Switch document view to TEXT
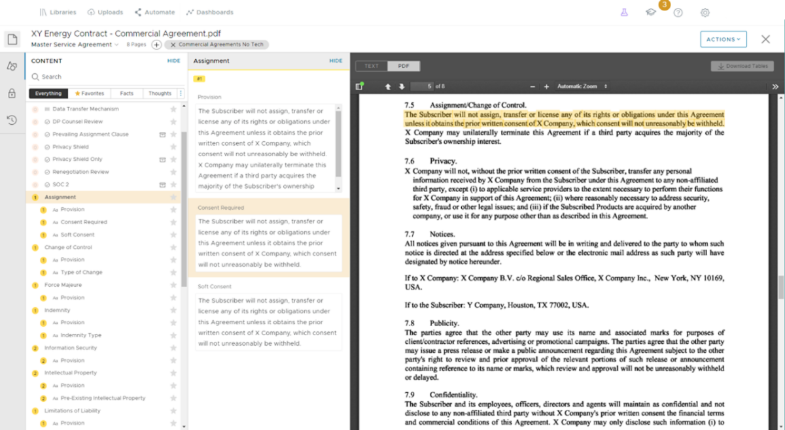Screen dimensions: 785x430 [x=372, y=66]
